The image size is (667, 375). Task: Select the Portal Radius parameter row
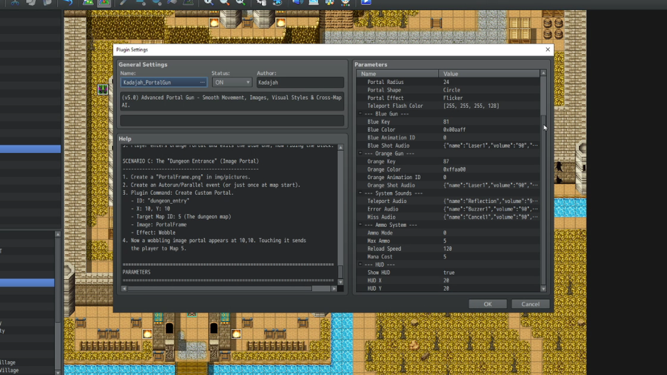pyautogui.click(x=448, y=82)
